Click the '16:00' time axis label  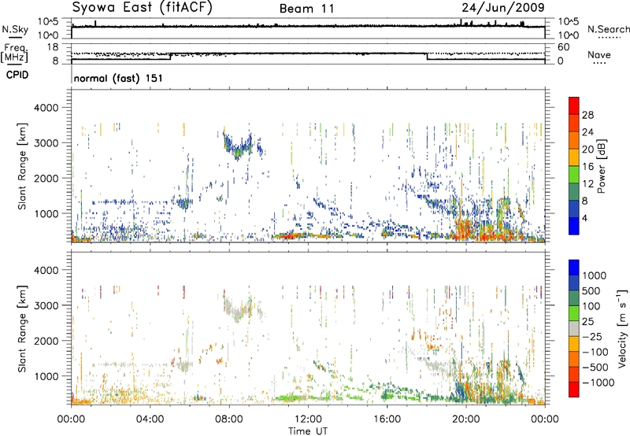pos(387,419)
